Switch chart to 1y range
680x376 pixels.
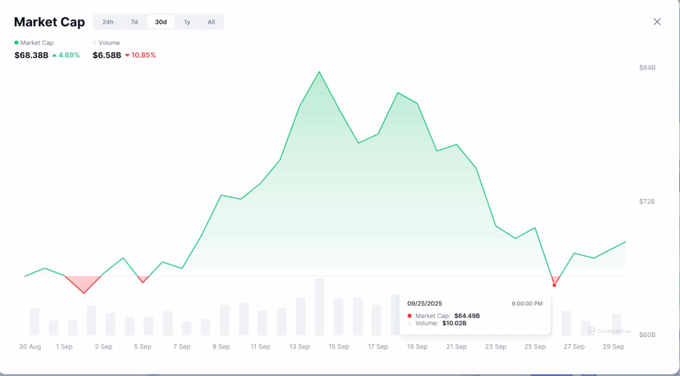[187, 22]
